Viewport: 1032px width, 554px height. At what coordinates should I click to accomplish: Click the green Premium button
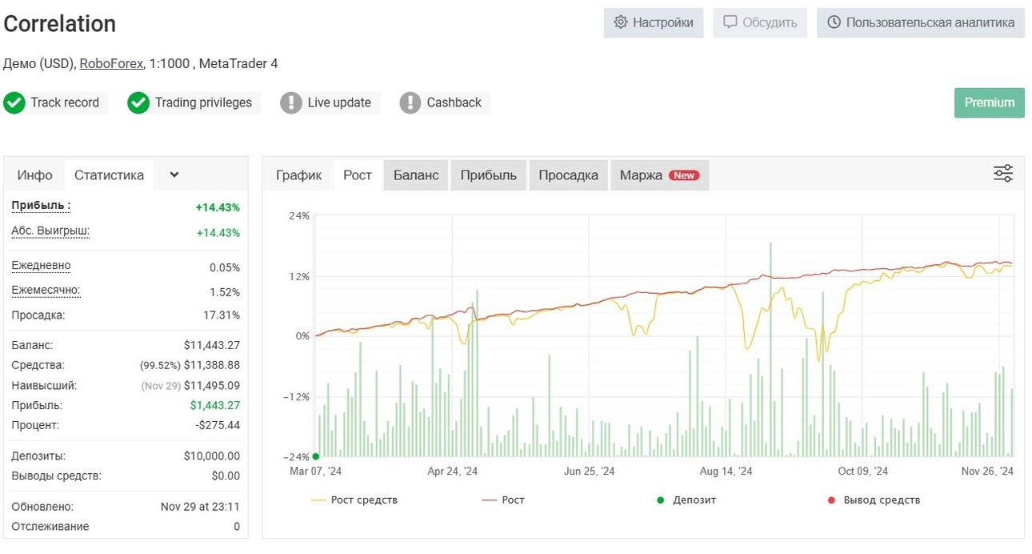click(x=990, y=102)
